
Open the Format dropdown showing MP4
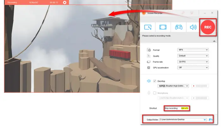click(193, 50)
